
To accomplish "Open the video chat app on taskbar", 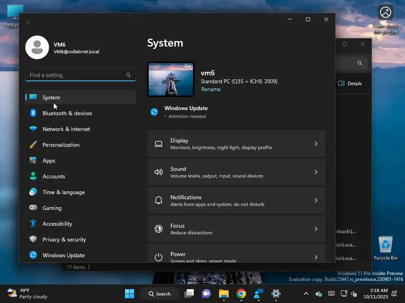I will (206, 294).
